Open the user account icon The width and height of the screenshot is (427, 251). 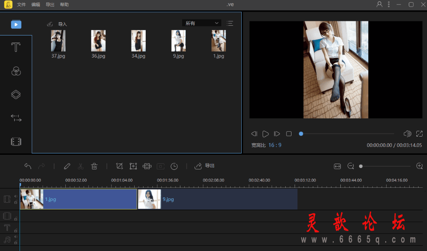pyautogui.click(x=379, y=4)
